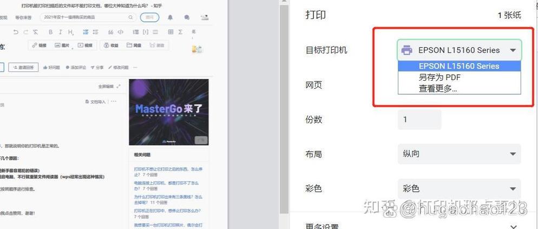The height and width of the screenshot is (229, 538).
Task: Click the 网盘 cloud drive button
Action: point(134,45)
